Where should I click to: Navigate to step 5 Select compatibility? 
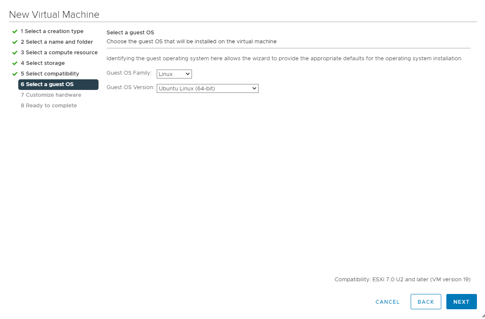(x=50, y=74)
